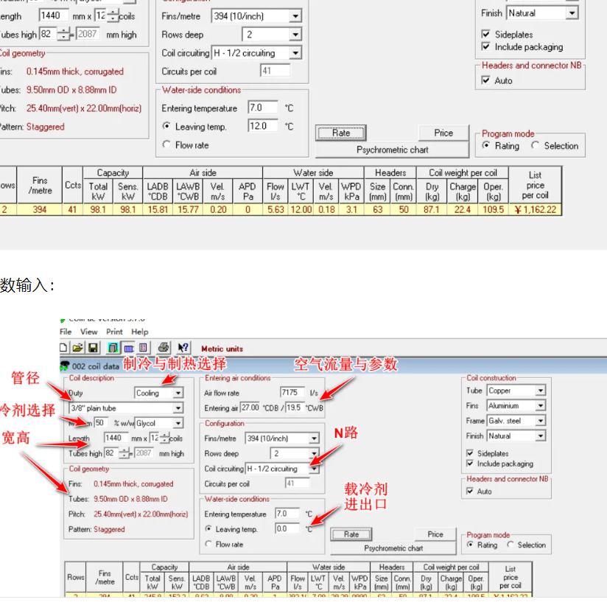Image resolution: width=607 pixels, height=608 pixels.
Task: Click the context help arrow-question icon
Action: (x=183, y=348)
